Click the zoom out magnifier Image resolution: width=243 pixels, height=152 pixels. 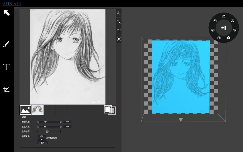coord(119,22)
